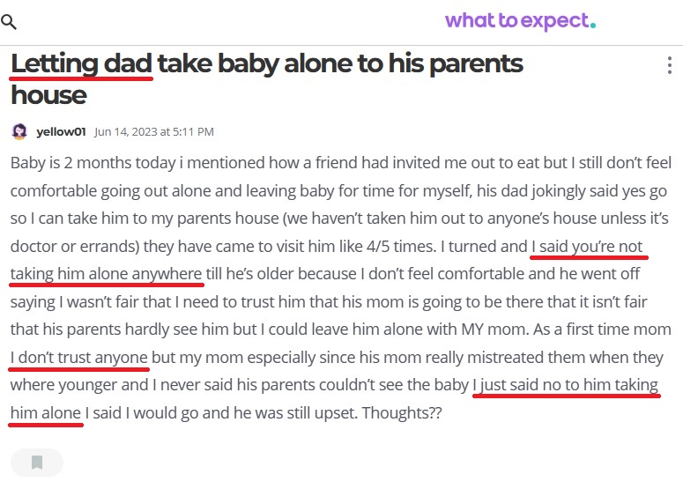
Task: Click the word 'house' in the post title
Action: tap(48, 94)
